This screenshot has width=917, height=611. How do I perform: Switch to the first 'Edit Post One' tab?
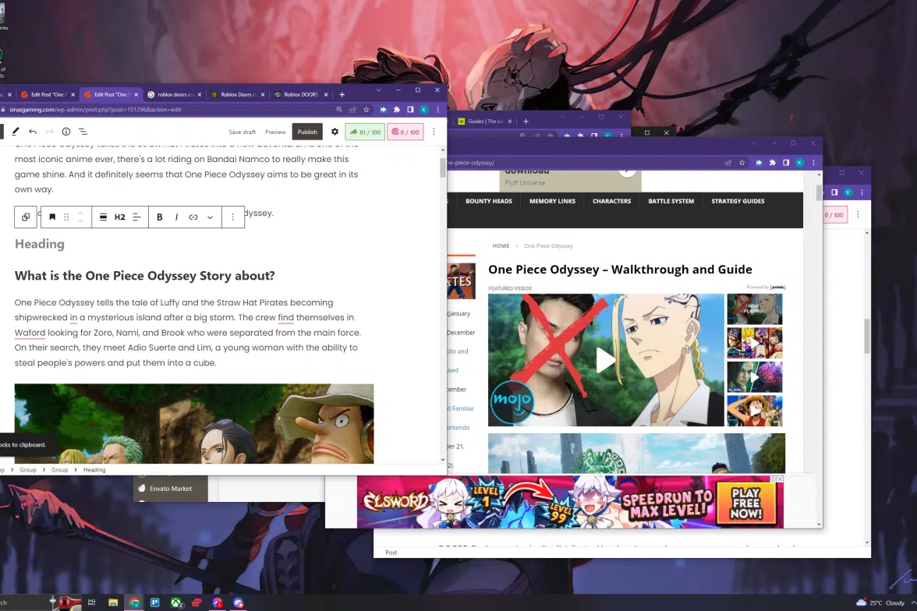[x=48, y=94]
